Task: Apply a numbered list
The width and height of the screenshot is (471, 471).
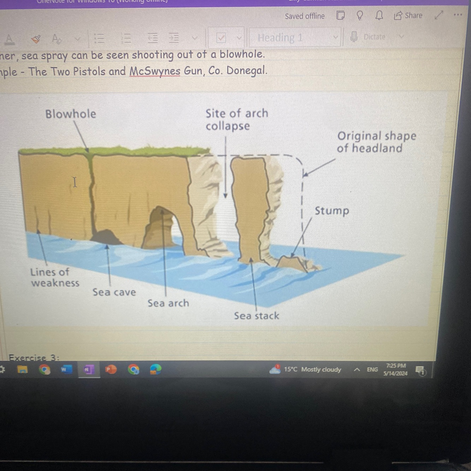Action: click(x=126, y=38)
